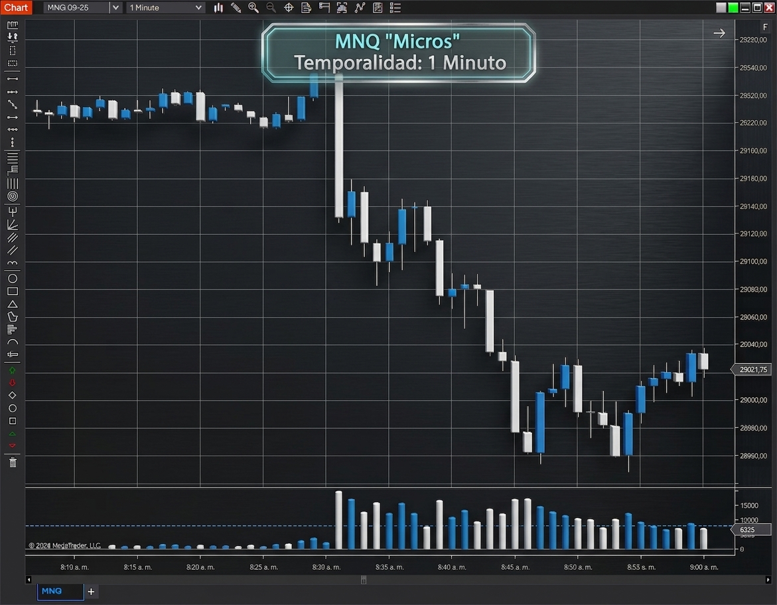Click the right arrow above the chart

click(719, 33)
